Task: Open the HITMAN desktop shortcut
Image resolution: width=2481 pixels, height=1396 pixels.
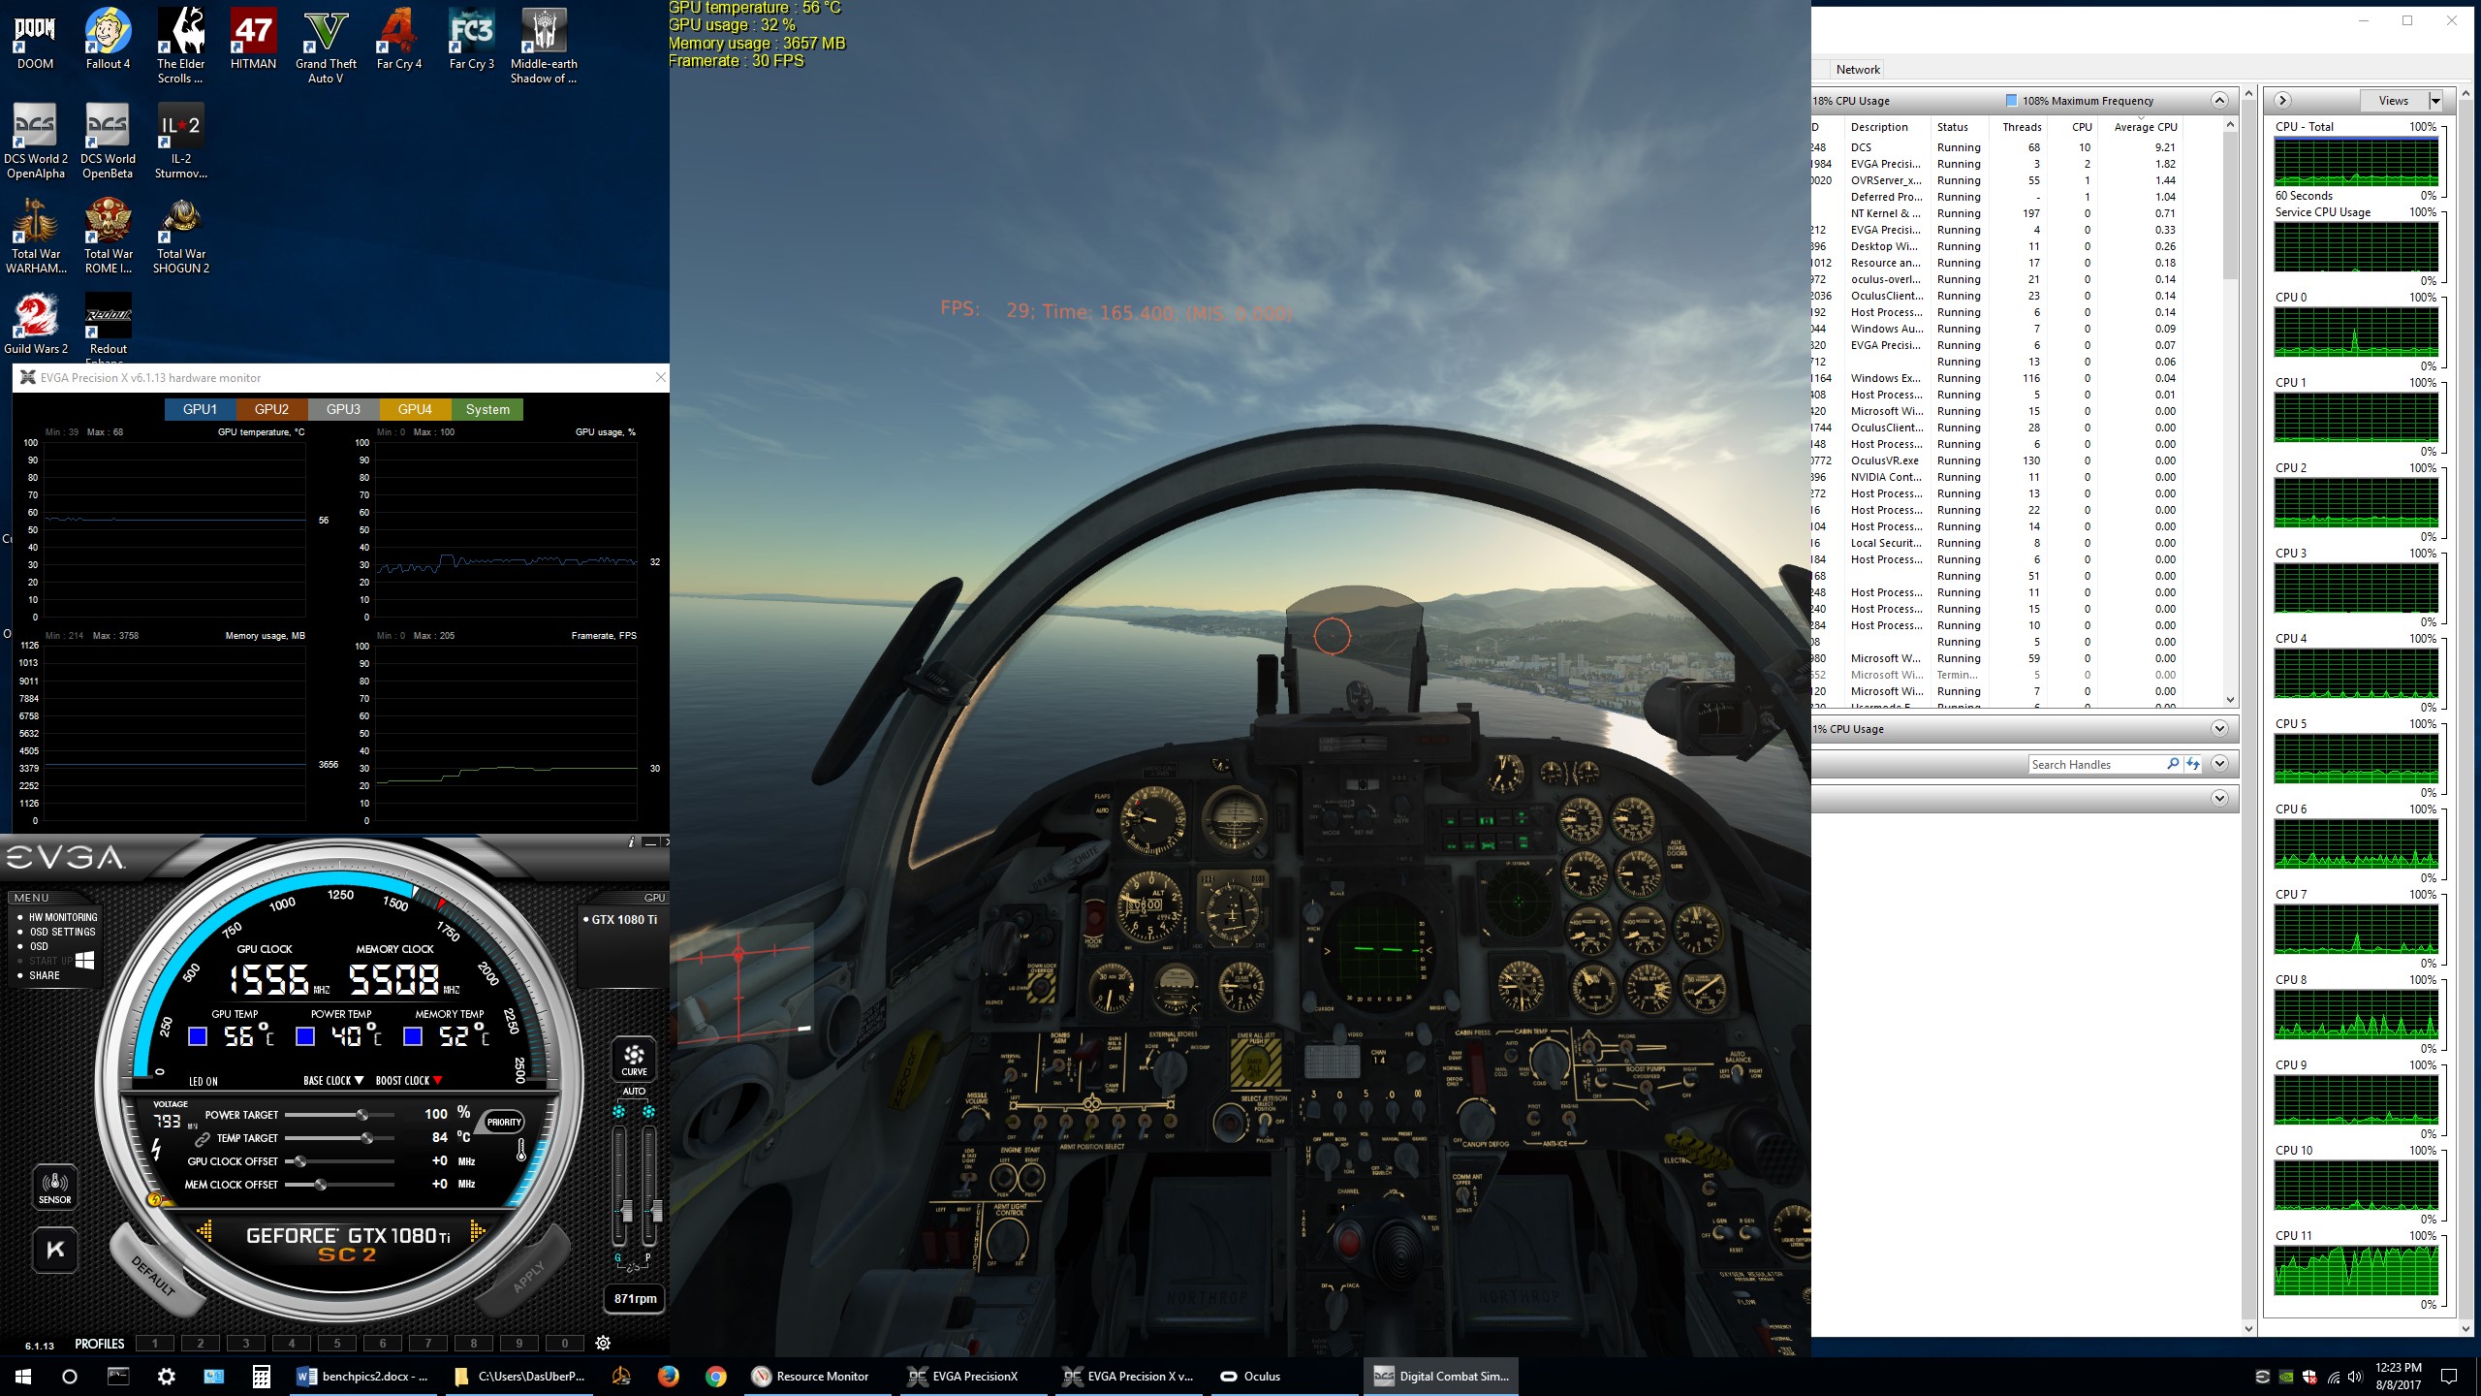Action: coord(253,39)
